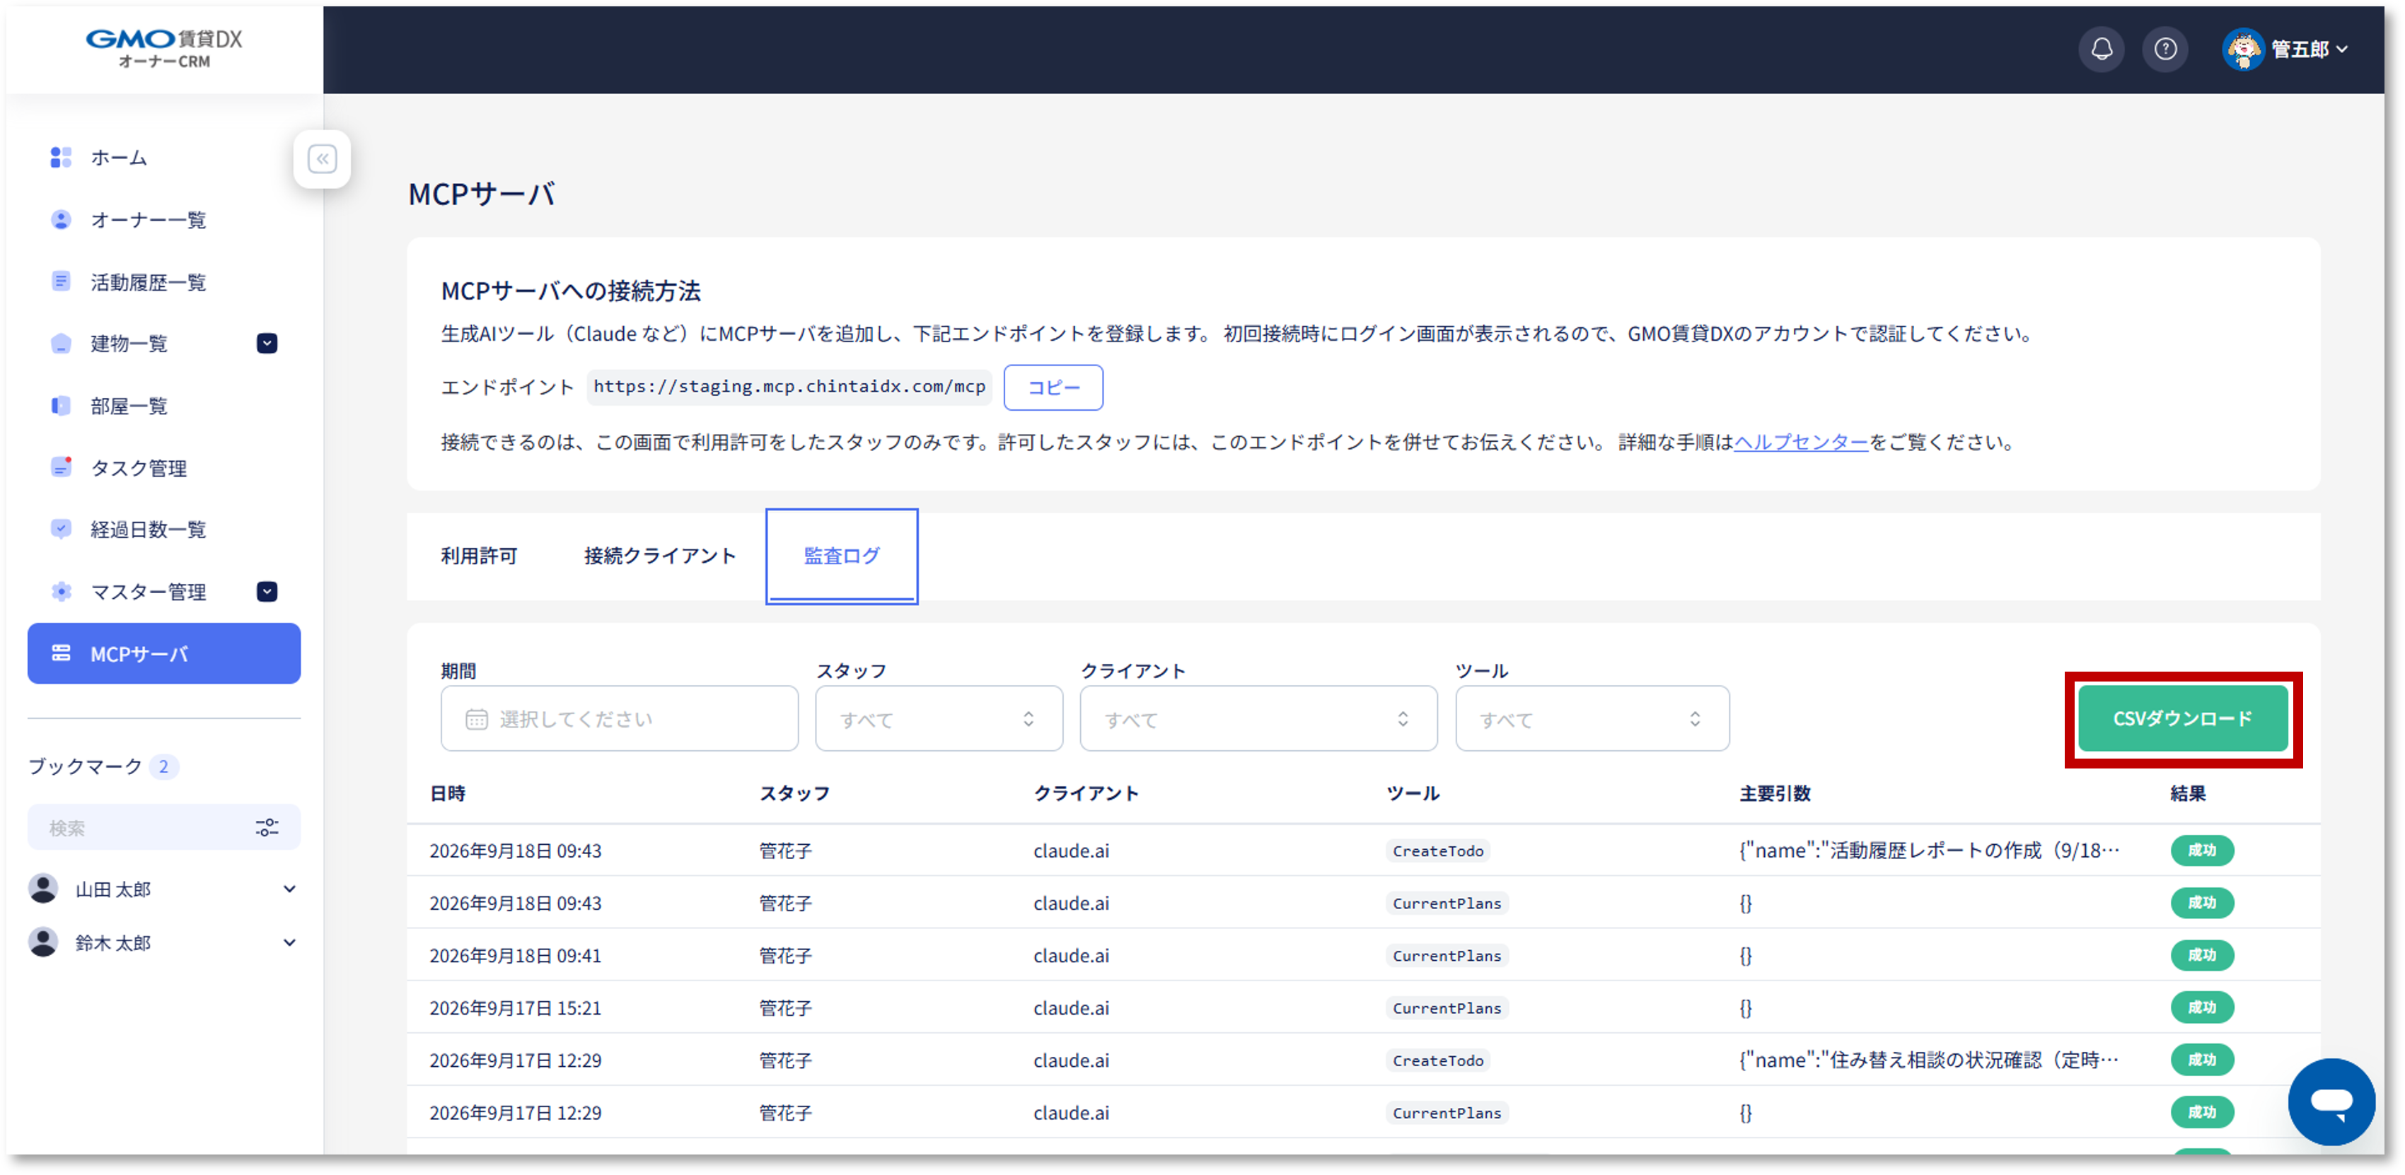Click the コピー button next to the endpoint
The width and height of the screenshot is (2405, 1175).
[1053, 387]
